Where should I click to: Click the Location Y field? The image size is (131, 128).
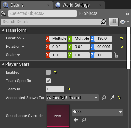tap(81, 38)
